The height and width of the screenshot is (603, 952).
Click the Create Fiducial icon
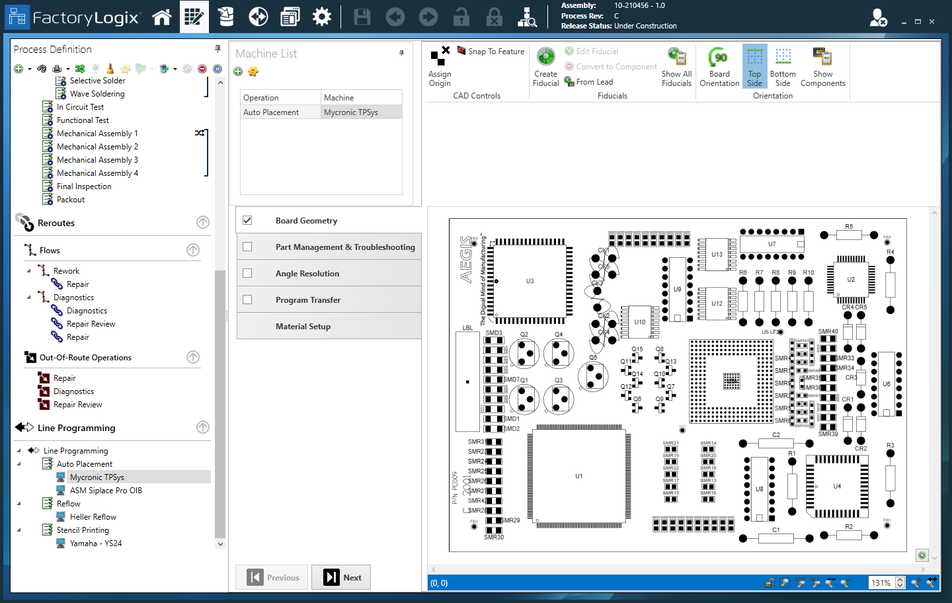click(x=545, y=66)
